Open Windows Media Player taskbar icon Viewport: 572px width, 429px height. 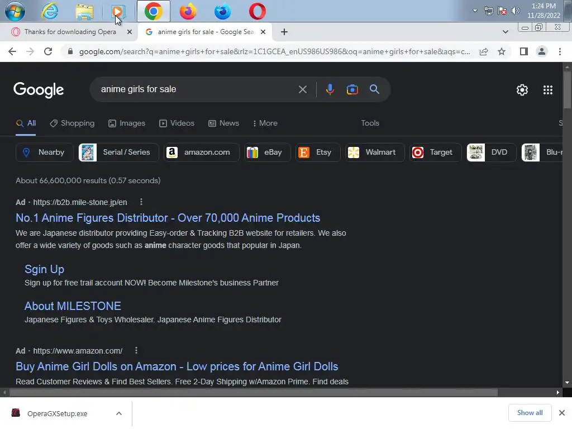(118, 11)
